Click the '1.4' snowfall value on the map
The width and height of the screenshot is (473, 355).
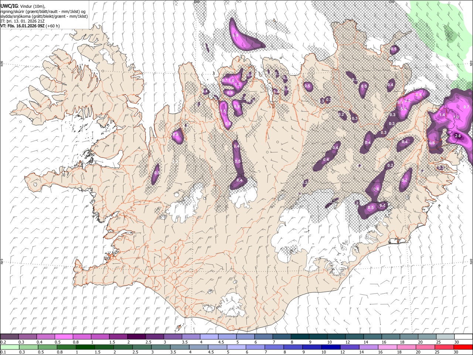(442, 115)
